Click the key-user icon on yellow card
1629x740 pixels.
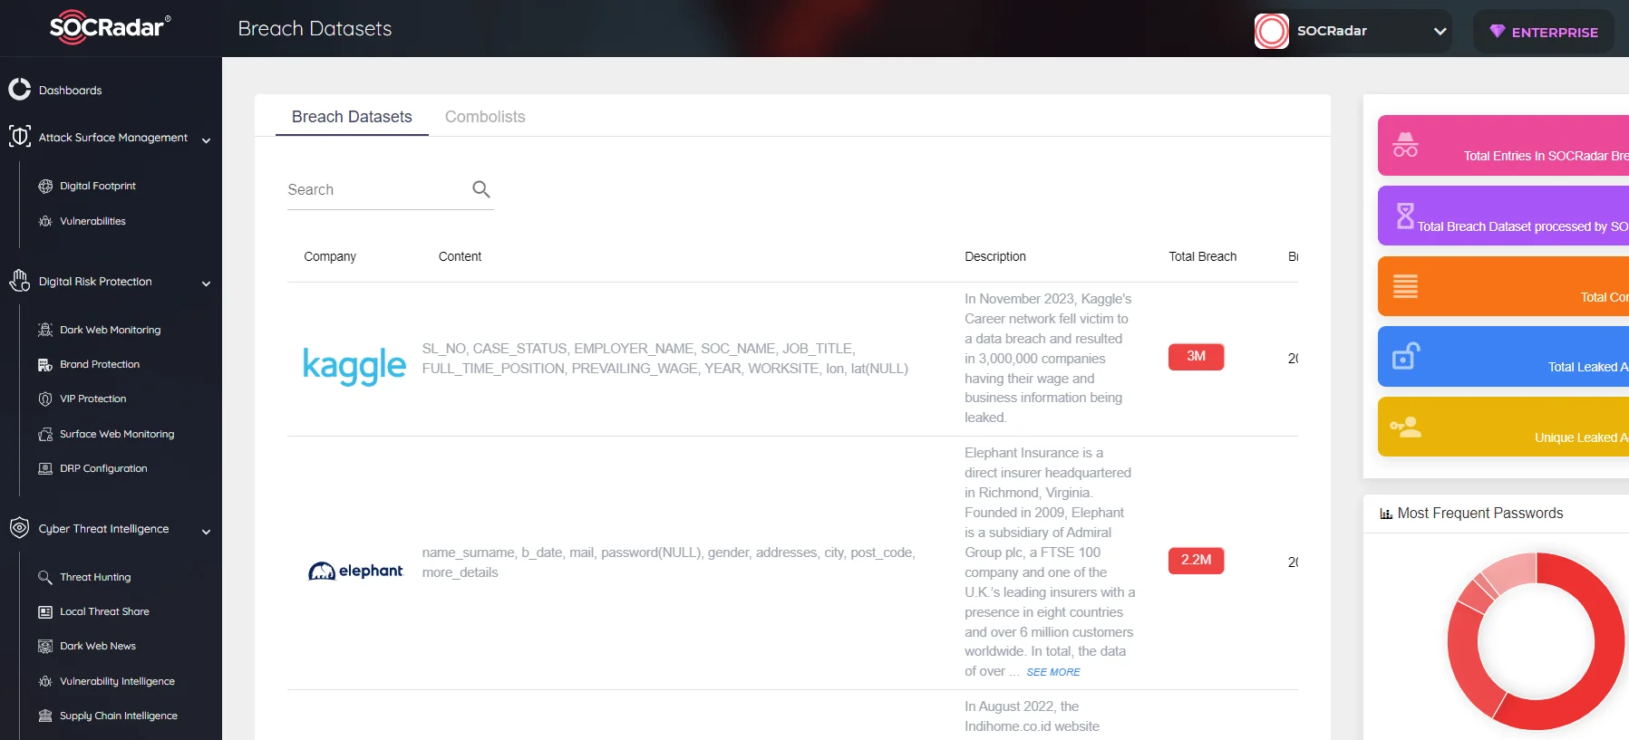point(1405,427)
